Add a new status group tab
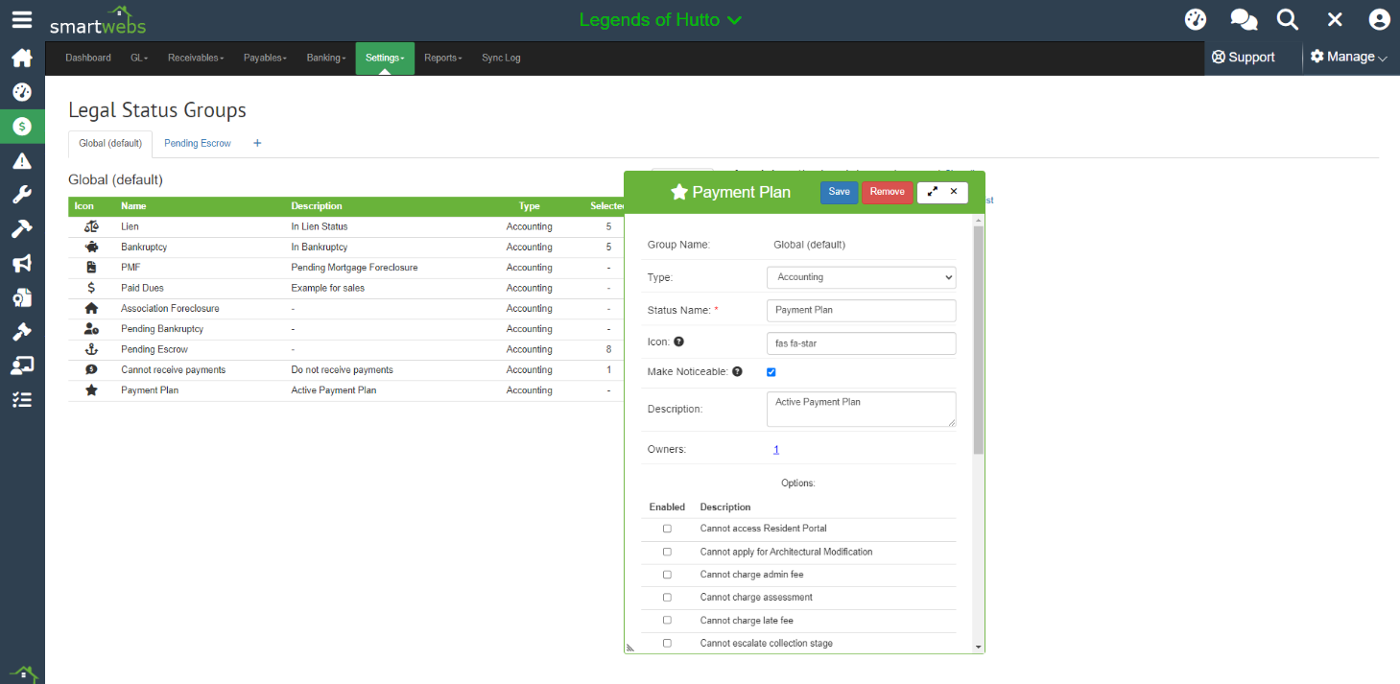1400x684 pixels. click(257, 143)
